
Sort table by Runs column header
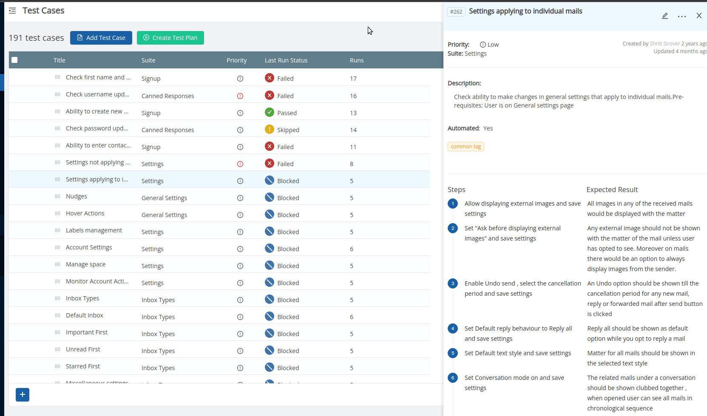[357, 60]
